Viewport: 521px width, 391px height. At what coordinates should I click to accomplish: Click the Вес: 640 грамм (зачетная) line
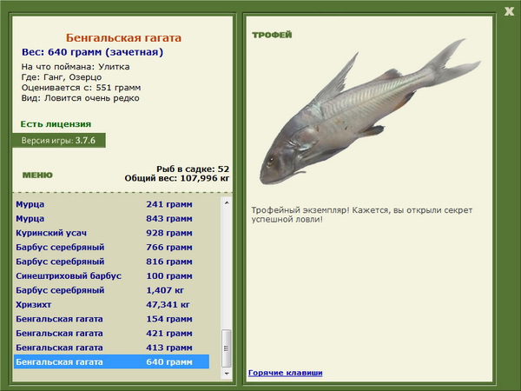92,52
